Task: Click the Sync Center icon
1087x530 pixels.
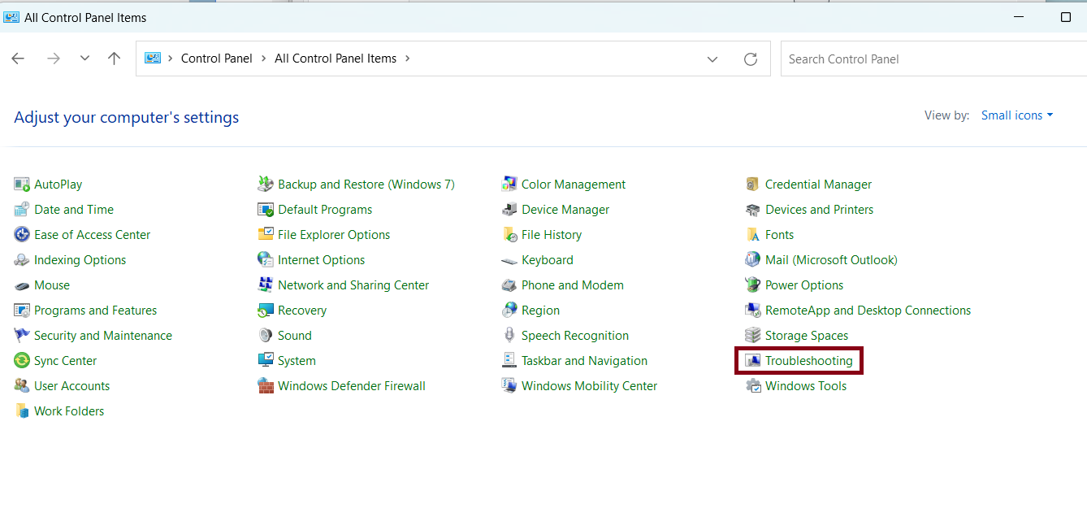Action: coord(22,361)
